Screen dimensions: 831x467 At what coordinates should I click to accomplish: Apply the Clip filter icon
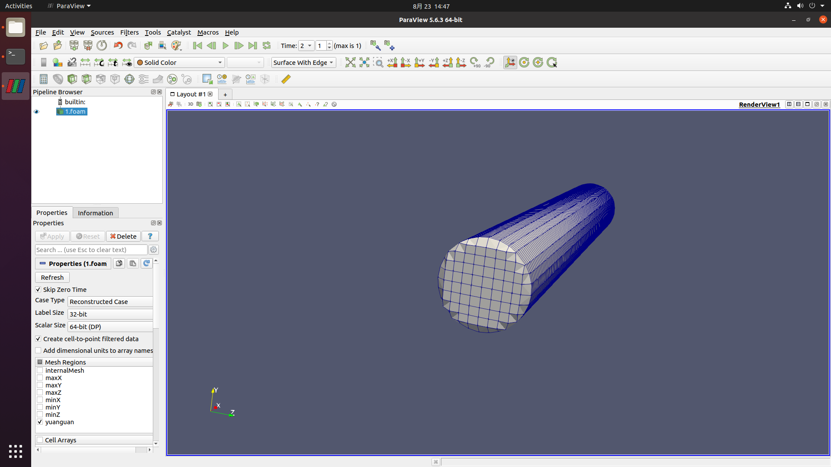(72, 79)
